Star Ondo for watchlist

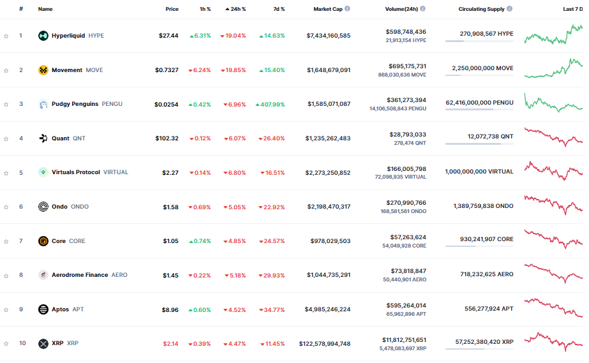click(x=6, y=207)
